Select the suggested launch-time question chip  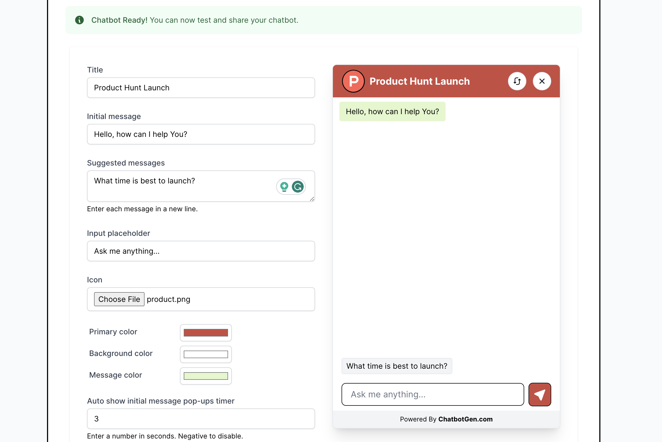396,366
